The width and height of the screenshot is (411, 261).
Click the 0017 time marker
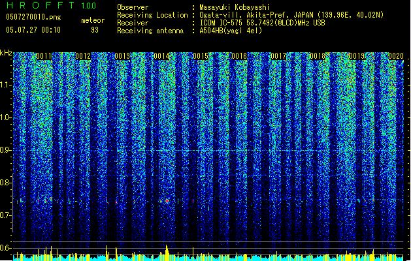pos(278,56)
